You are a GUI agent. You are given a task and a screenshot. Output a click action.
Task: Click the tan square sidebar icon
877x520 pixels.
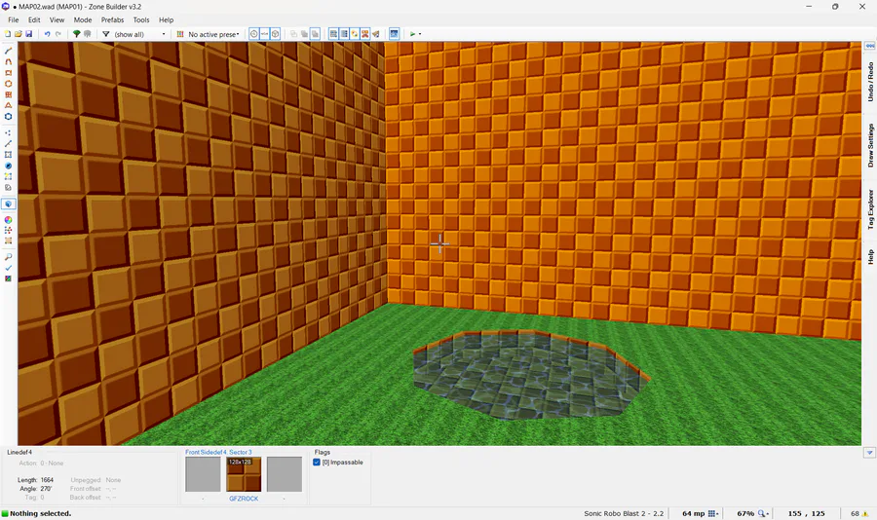[x=8, y=241]
